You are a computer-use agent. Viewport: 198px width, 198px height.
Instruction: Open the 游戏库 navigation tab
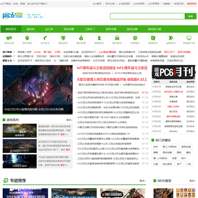pyautogui.click(x=30, y=29)
